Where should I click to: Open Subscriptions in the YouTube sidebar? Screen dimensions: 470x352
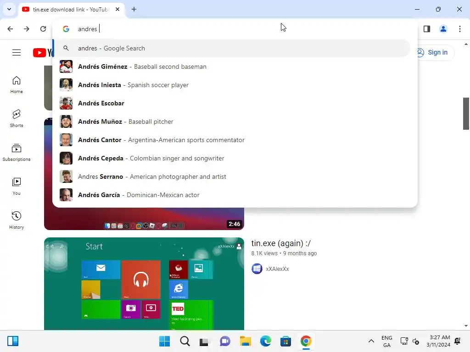[x=17, y=153]
